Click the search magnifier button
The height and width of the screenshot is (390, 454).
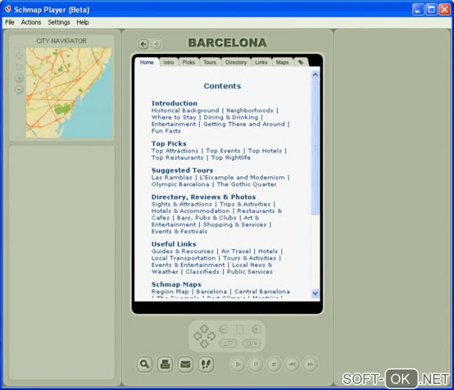[x=145, y=364]
